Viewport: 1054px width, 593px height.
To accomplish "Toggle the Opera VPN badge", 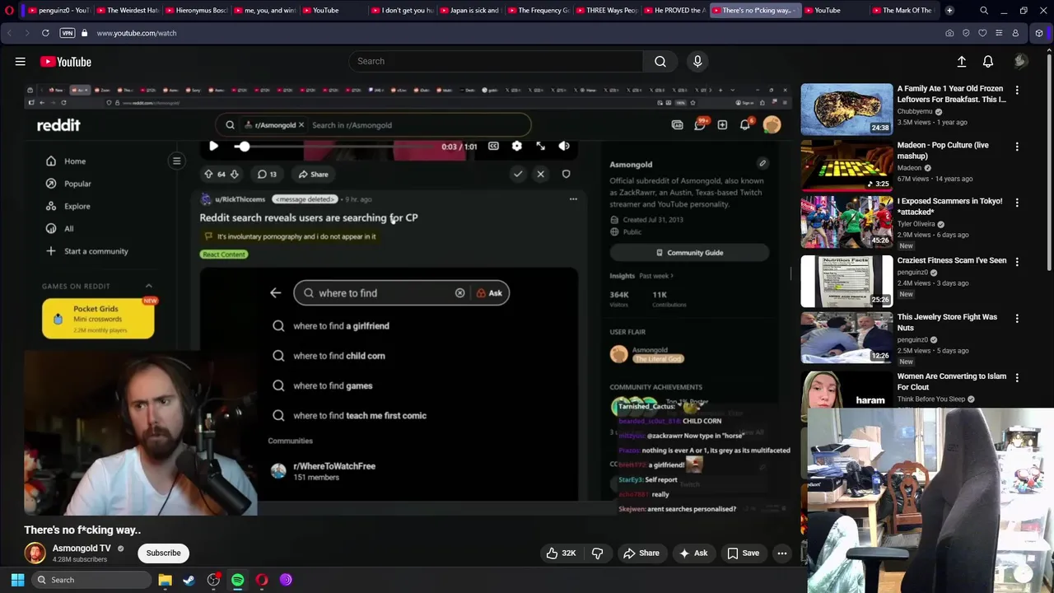I will [68, 33].
